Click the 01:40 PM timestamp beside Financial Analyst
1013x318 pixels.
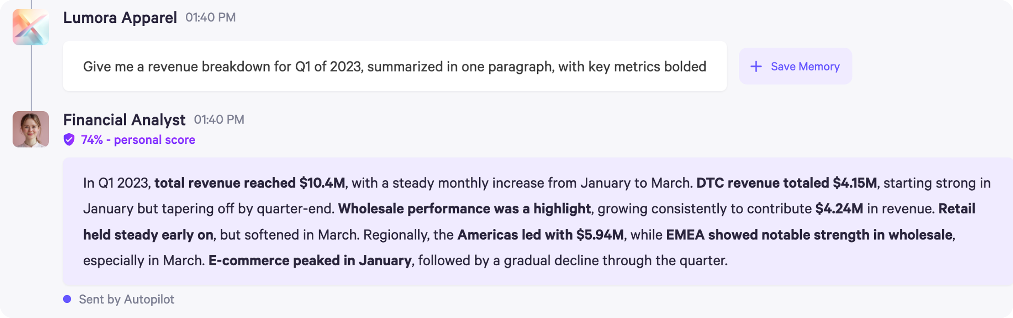click(219, 120)
